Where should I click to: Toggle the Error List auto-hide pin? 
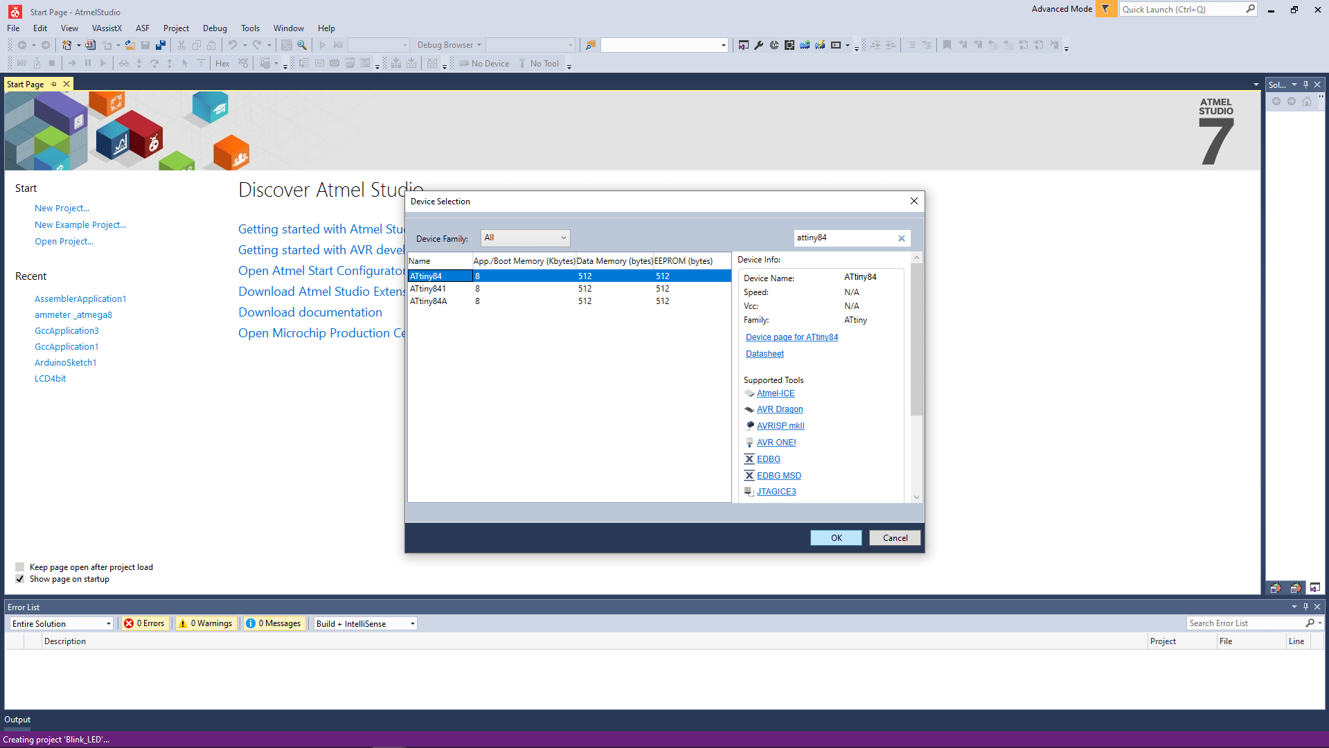pyautogui.click(x=1305, y=607)
